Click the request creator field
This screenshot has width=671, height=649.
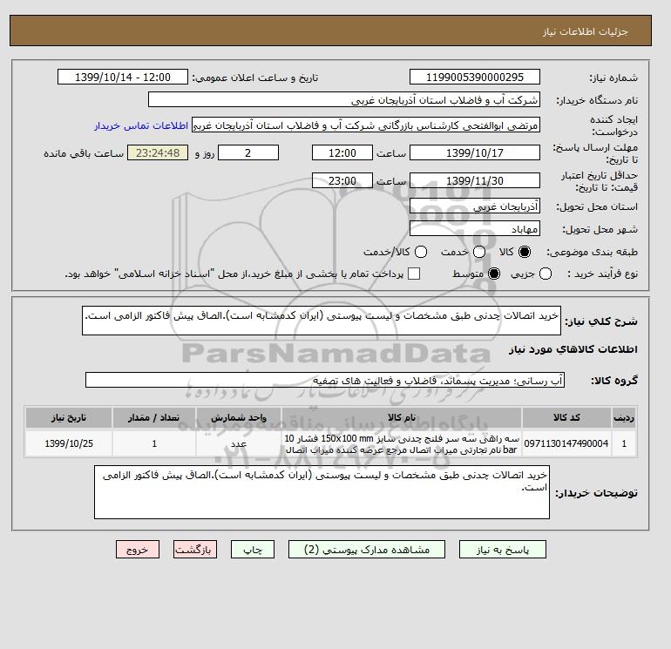[x=365, y=125]
